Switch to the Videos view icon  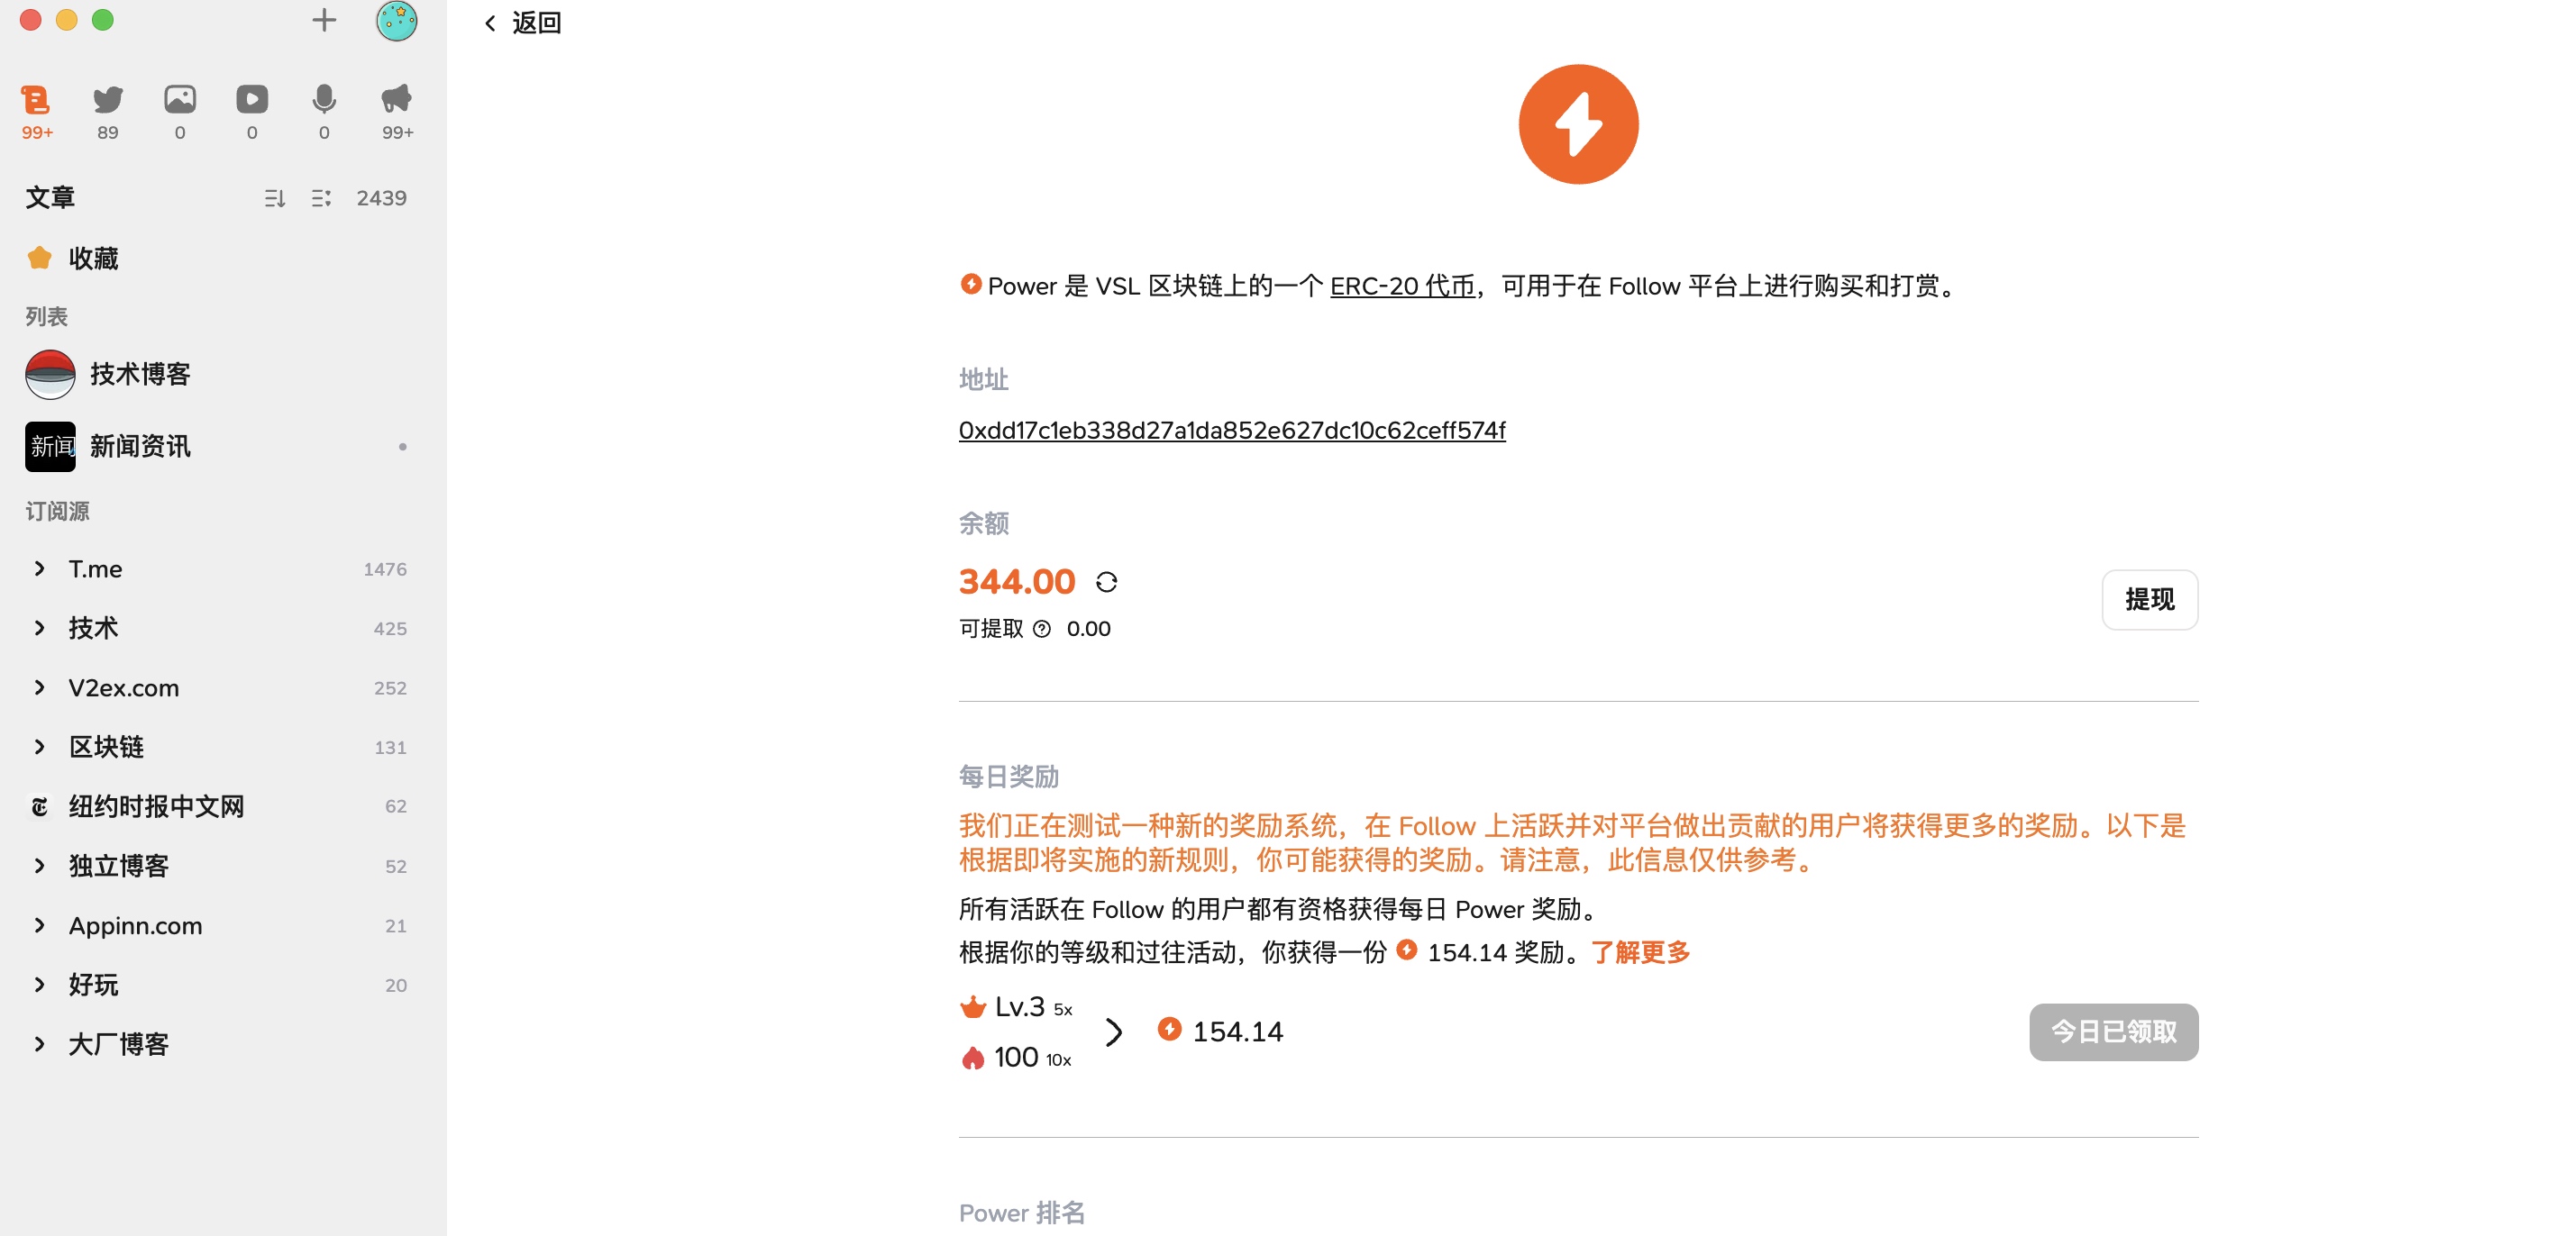pyautogui.click(x=252, y=99)
